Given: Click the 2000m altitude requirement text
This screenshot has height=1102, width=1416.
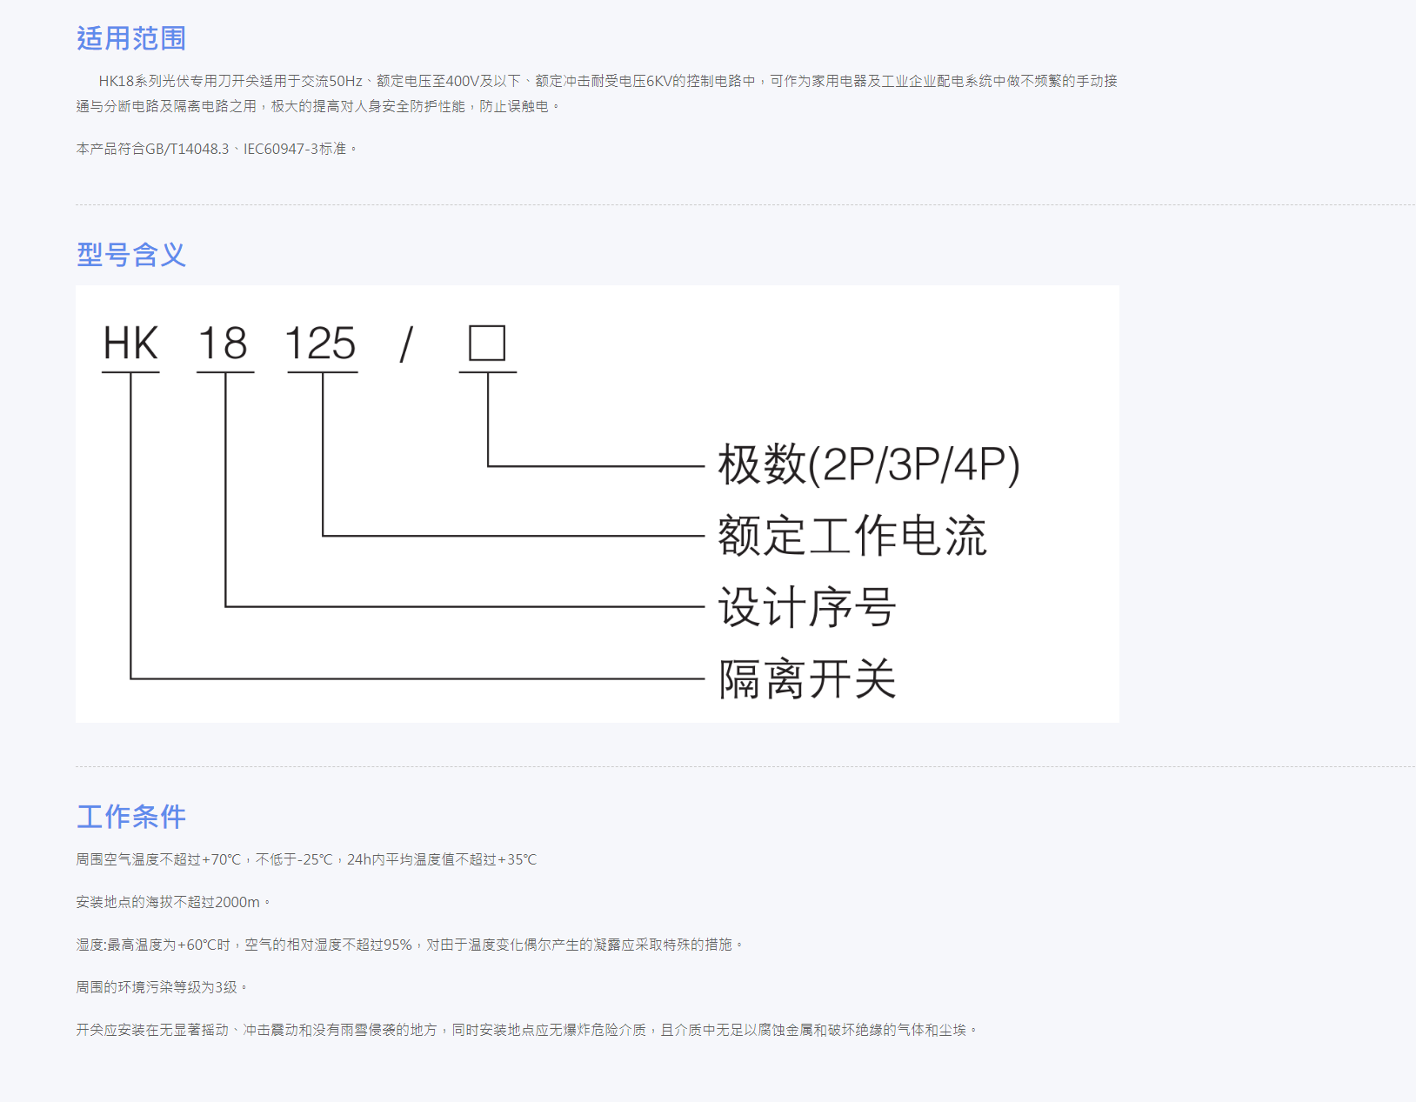Looking at the screenshot, I should point(171,902).
